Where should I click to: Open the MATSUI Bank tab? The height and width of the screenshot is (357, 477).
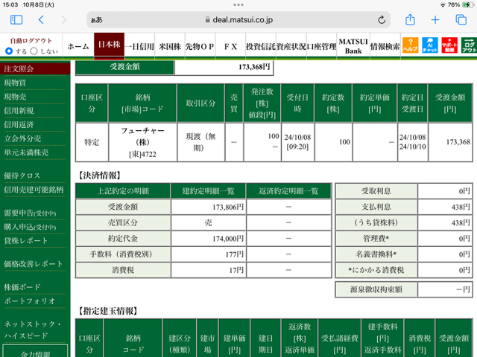click(353, 46)
